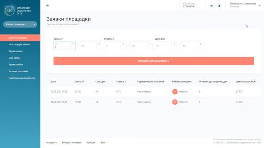Open Архив заявок in sidebar
The width and height of the screenshot is (264, 148).
[x=16, y=51]
